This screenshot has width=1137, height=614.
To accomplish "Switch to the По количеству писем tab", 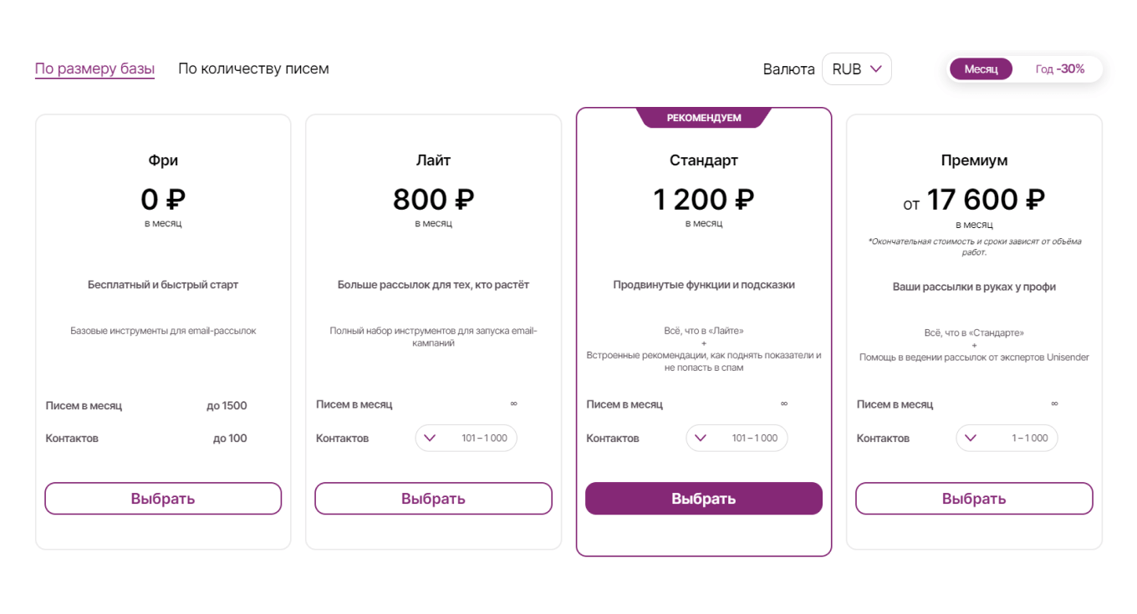I will coord(252,69).
